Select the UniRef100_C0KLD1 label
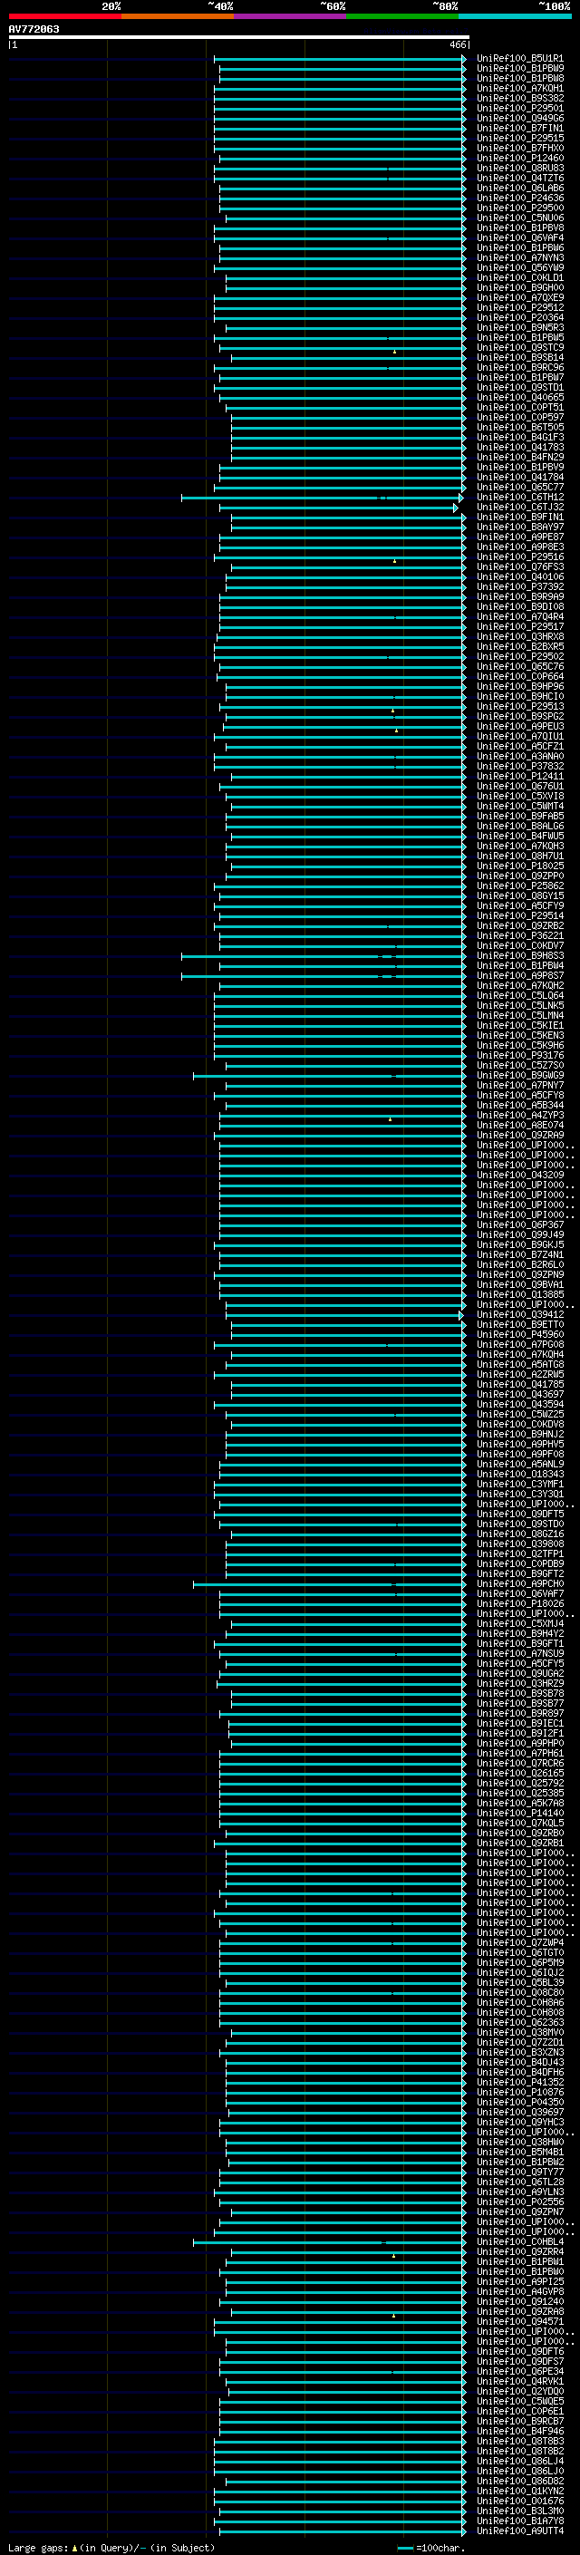 click(519, 279)
